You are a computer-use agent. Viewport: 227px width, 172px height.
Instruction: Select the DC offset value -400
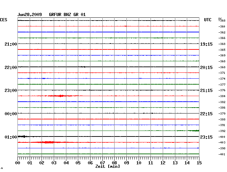[222, 137]
